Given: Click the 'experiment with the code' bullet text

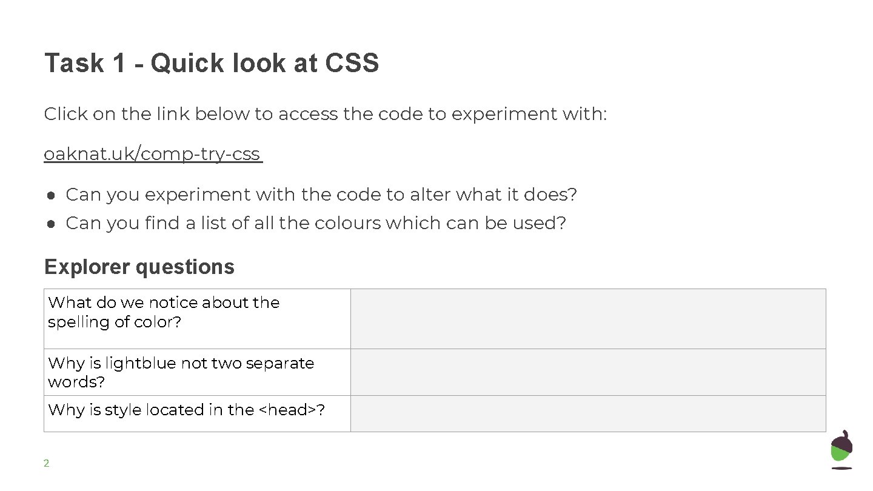Looking at the screenshot, I should point(321,195).
